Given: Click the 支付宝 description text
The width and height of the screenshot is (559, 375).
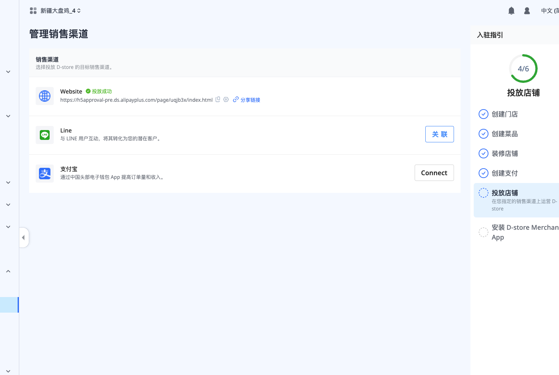Looking at the screenshot, I should click(113, 177).
